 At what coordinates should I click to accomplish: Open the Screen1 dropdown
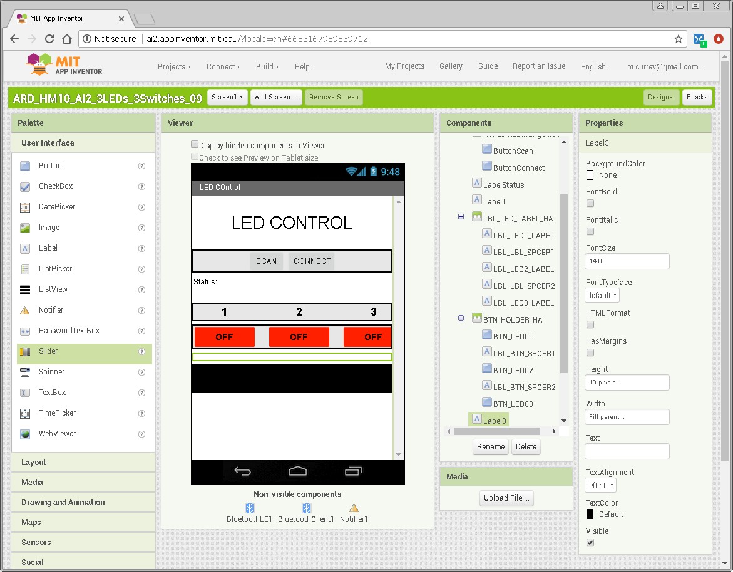click(227, 98)
